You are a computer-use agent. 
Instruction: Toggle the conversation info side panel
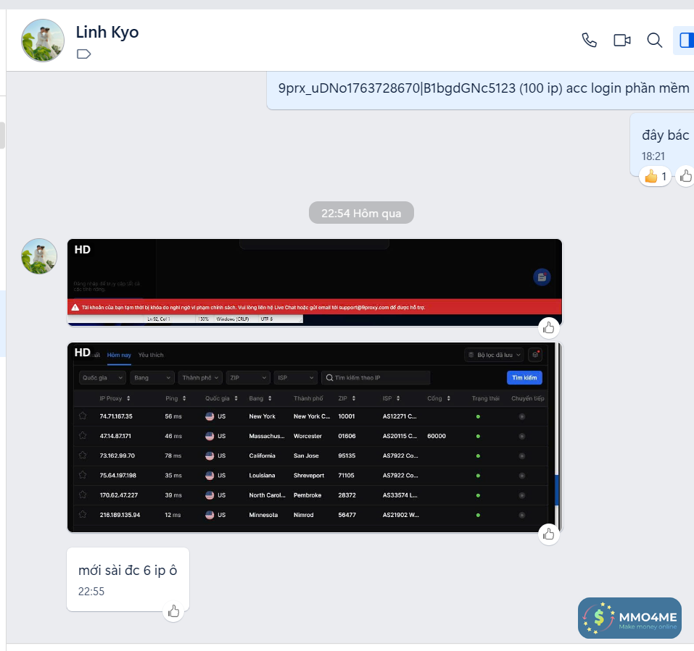click(x=685, y=41)
